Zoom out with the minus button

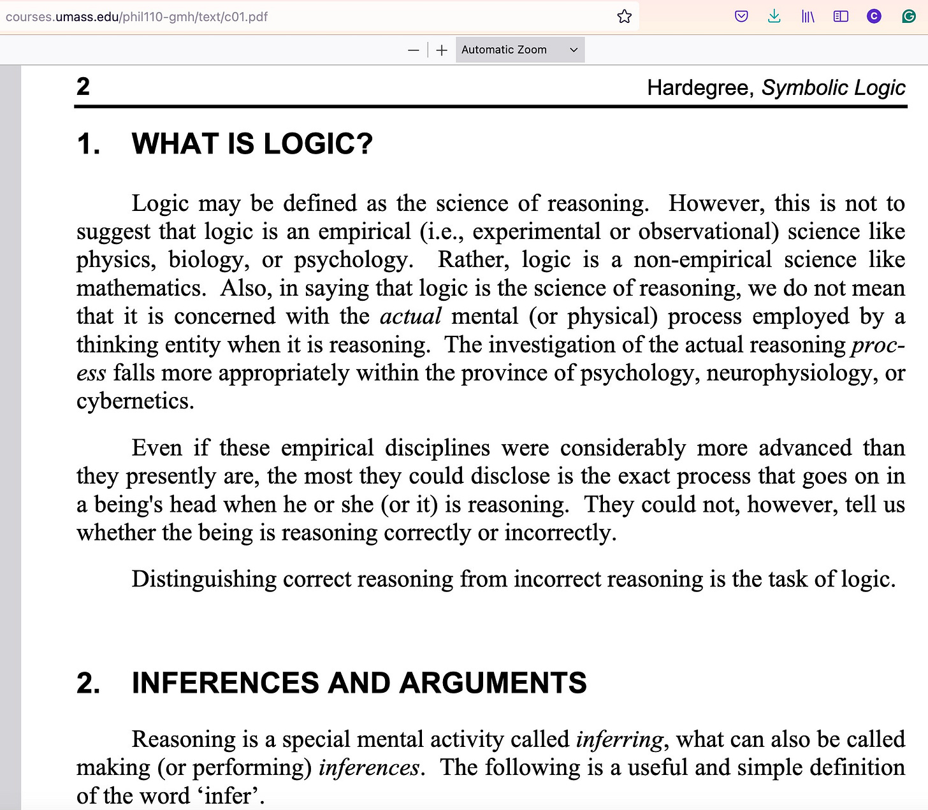coord(414,50)
